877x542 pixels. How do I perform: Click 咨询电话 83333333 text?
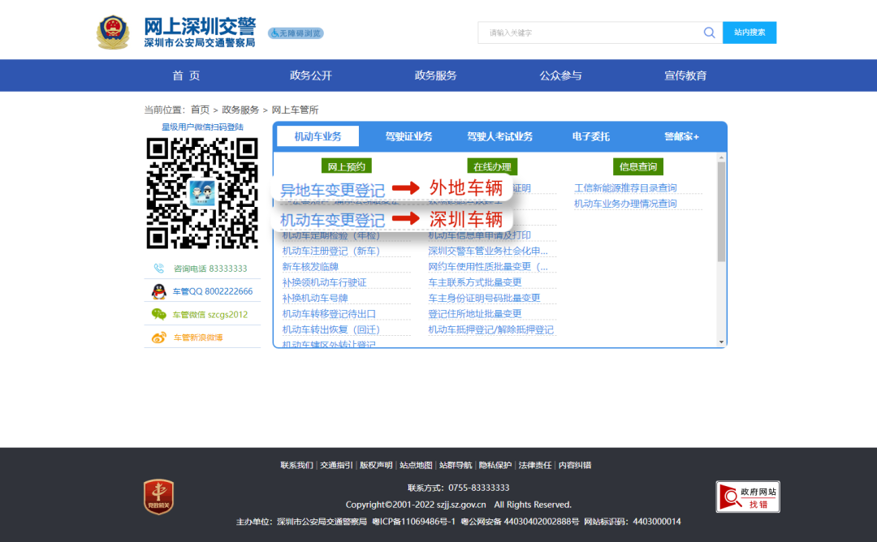click(210, 269)
